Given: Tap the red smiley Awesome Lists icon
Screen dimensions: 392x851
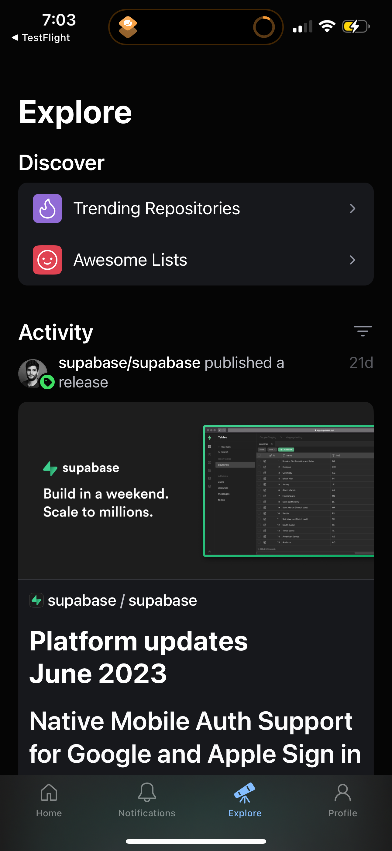Looking at the screenshot, I should 47,260.
